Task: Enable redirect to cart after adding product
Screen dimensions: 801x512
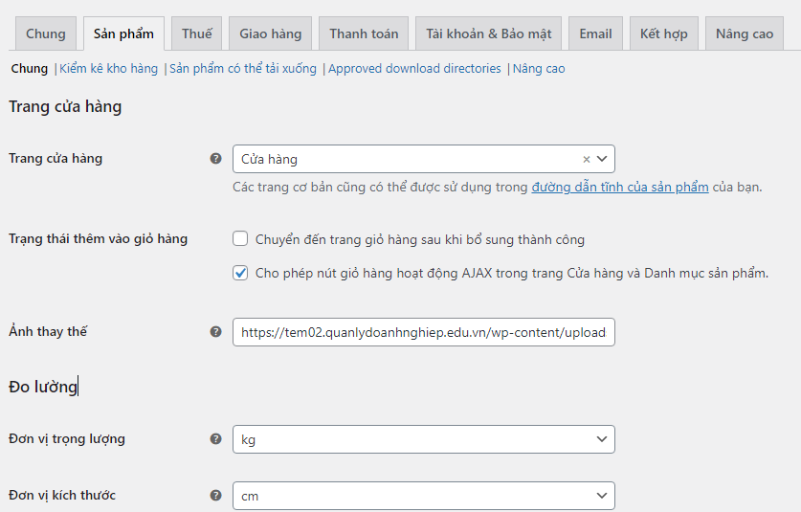Action: 241,239
